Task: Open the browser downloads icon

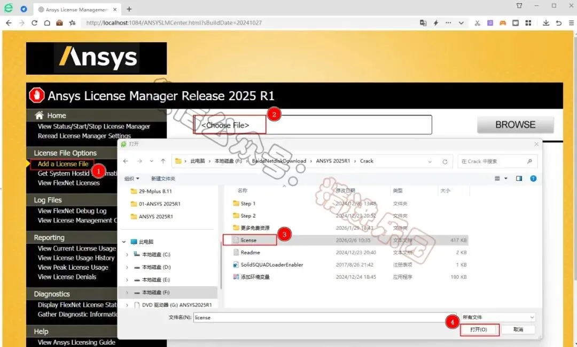Action: pos(546,23)
